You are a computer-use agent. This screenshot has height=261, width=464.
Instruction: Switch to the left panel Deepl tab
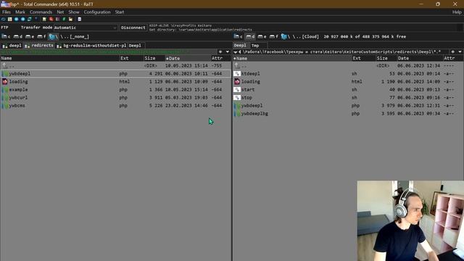pos(136,46)
